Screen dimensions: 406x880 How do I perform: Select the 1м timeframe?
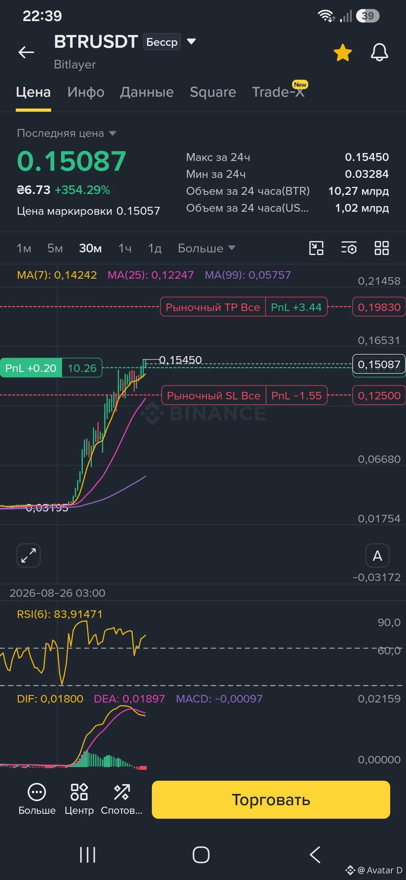(24, 248)
